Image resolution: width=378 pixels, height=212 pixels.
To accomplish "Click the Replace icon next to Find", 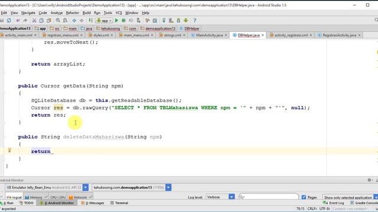I will coord(65,21).
